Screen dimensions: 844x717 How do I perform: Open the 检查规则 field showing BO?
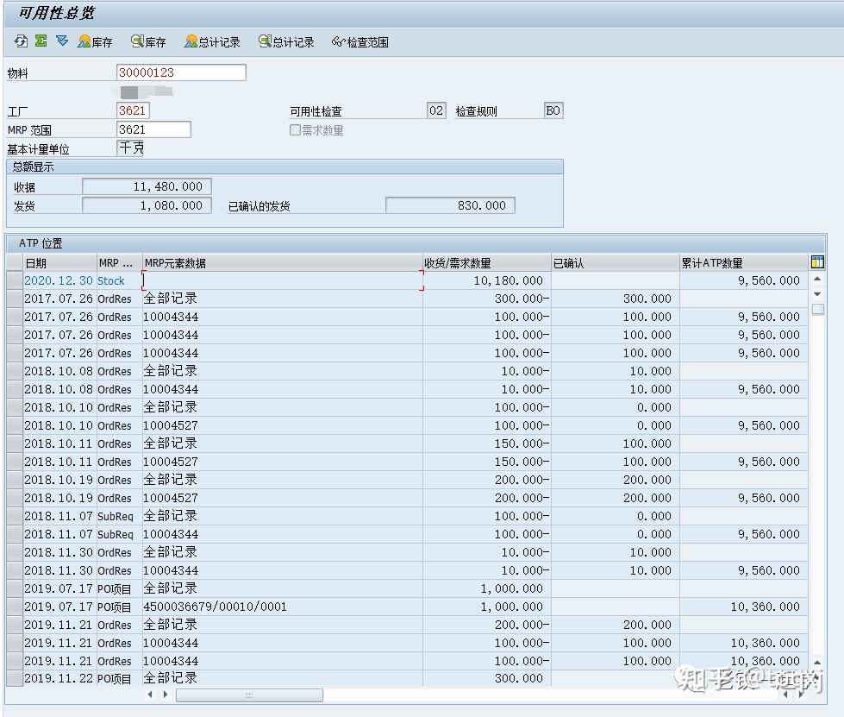(553, 110)
